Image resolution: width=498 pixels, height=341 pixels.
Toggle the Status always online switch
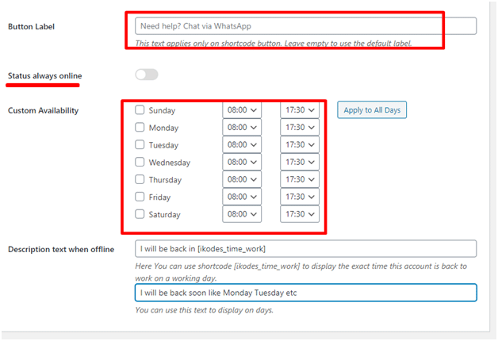147,75
